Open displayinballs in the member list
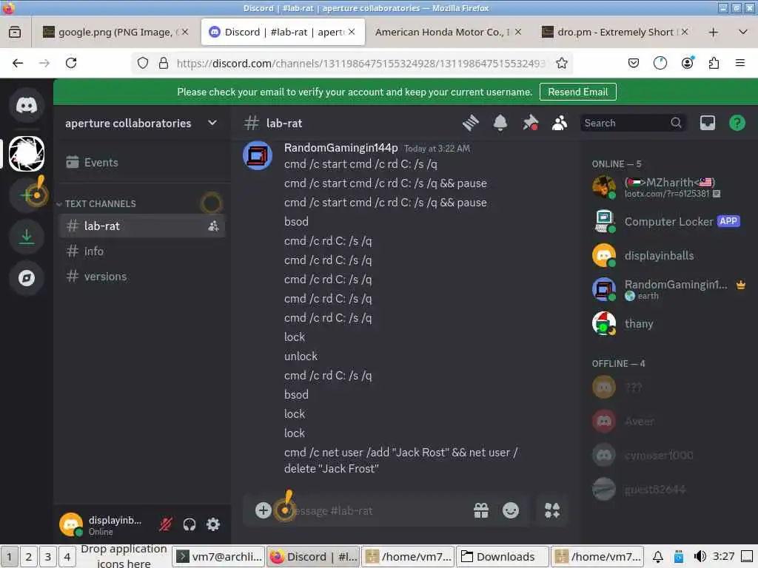Image resolution: width=758 pixels, height=568 pixels. 669,255
